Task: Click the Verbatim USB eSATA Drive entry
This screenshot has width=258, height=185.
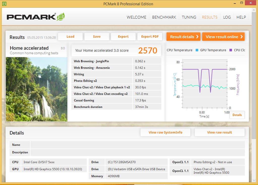Action: tap(136, 169)
